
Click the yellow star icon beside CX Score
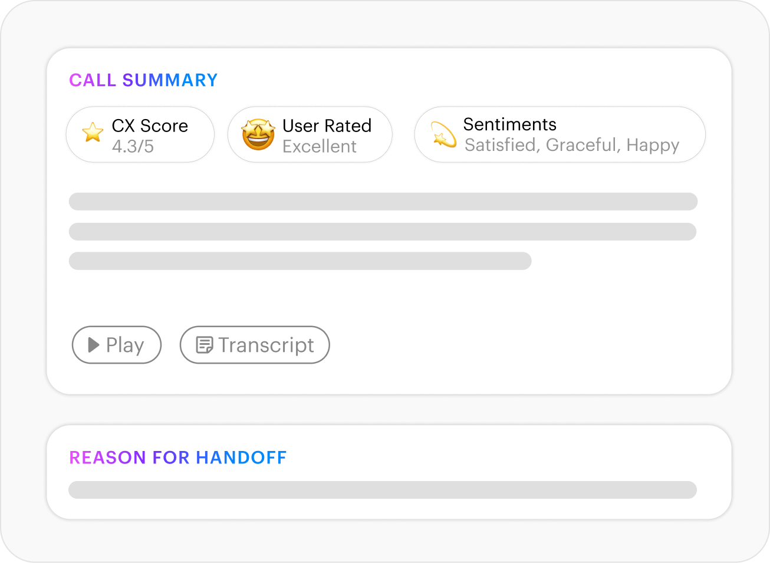93,132
